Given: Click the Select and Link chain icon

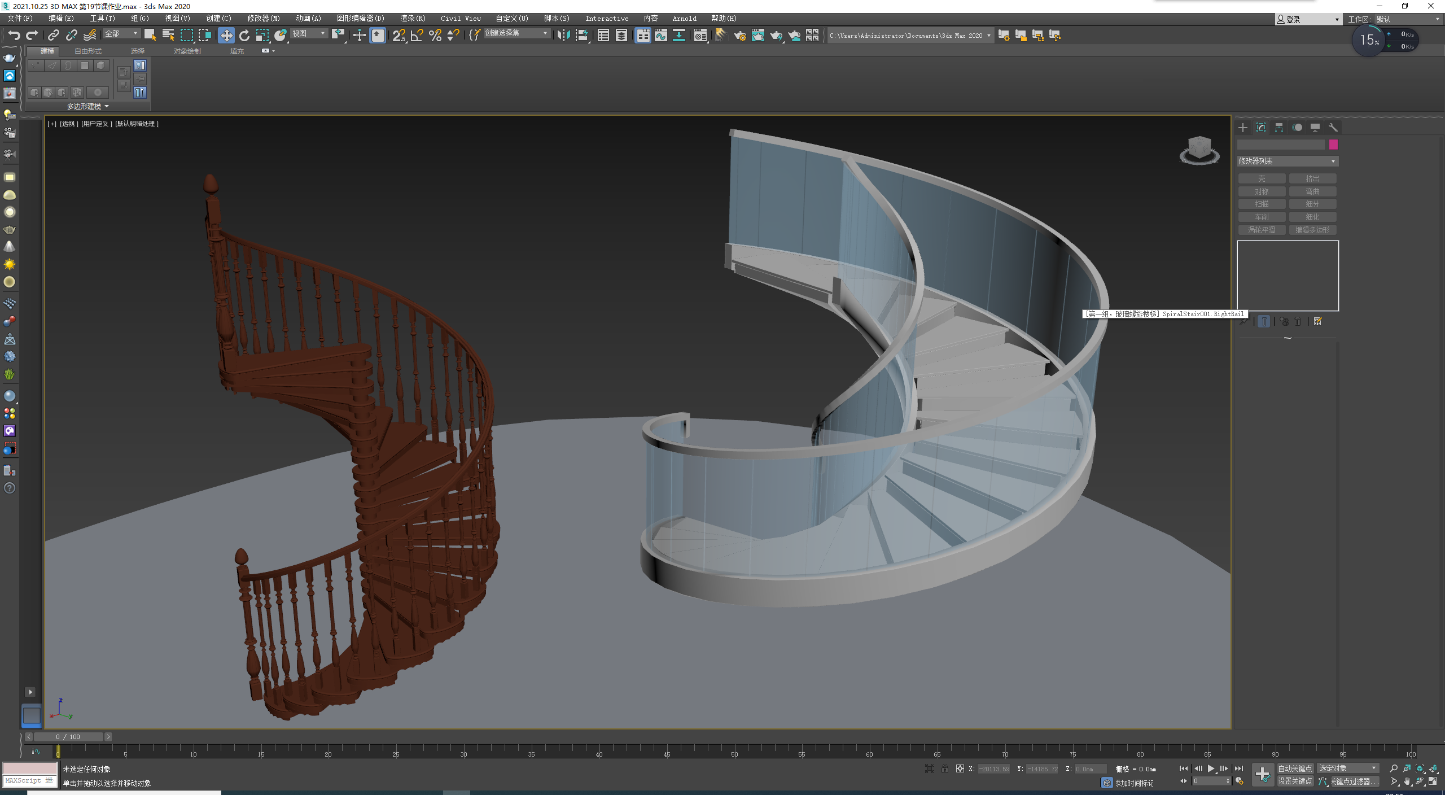Looking at the screenshot, I should 53,36.
